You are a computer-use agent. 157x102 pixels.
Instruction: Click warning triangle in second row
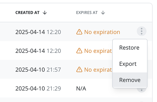(79, 51)
